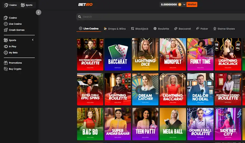Screen dimensions: 245x143
Task: Open the Monopoly live game tile
Action: coord(173,54)
